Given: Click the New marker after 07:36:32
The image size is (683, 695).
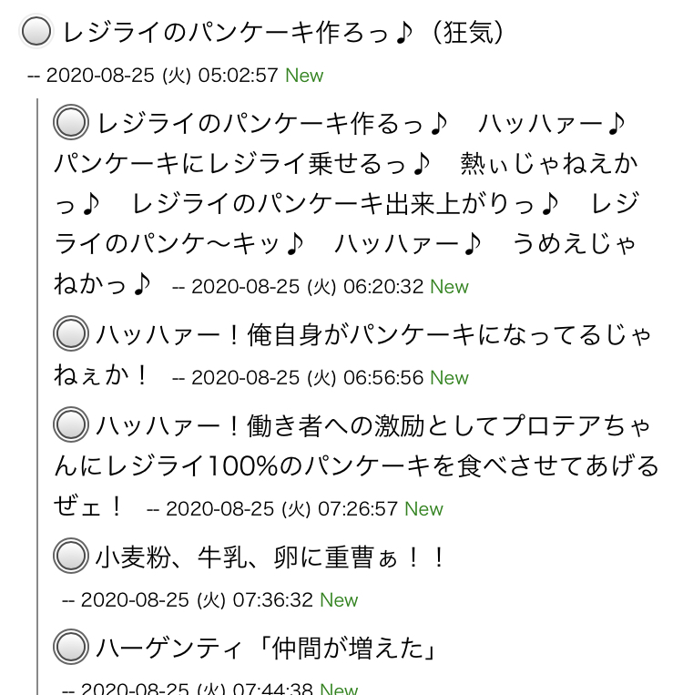Looking at the screenshot, I should 339,600.
